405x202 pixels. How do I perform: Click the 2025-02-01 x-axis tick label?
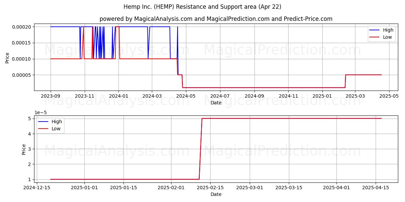pyautogui.click(x=171, y=188)
